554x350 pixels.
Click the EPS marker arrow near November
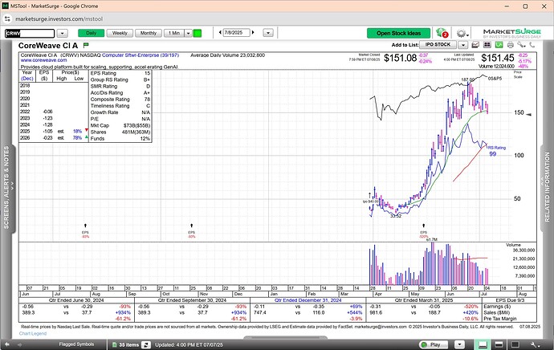pos(192,226)
